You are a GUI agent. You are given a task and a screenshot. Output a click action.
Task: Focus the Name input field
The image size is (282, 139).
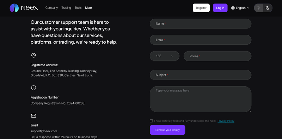click(201, 24)
